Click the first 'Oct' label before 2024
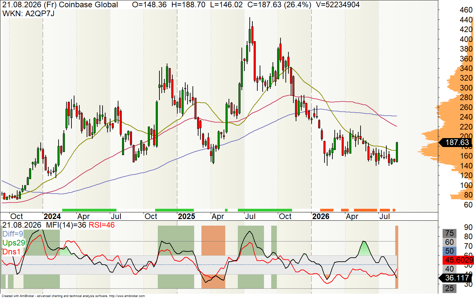This screenshot has height=298, width=474. (17, 216)
